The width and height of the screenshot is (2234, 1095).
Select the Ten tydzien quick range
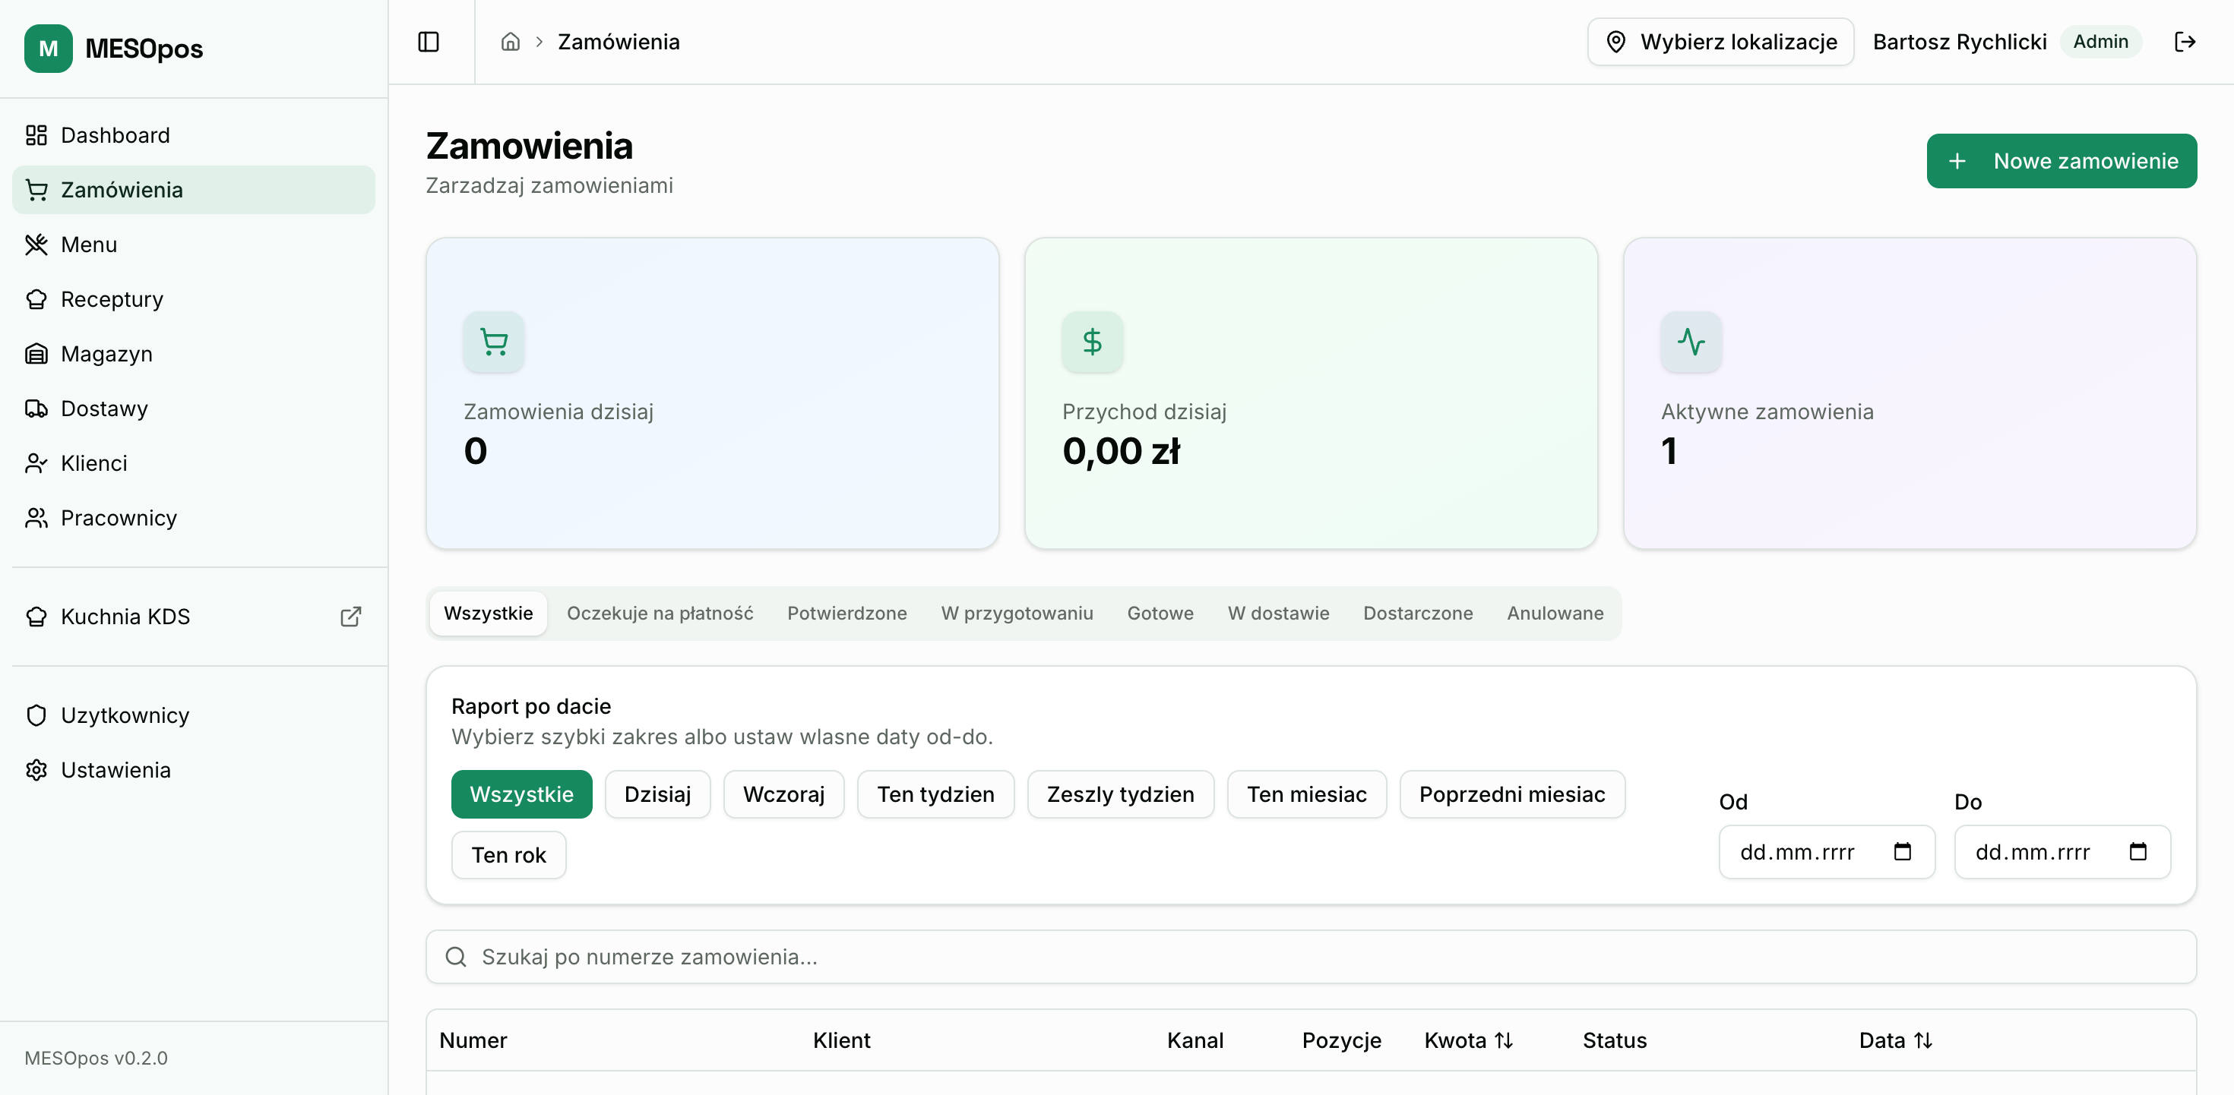click(x=935, y=794)
